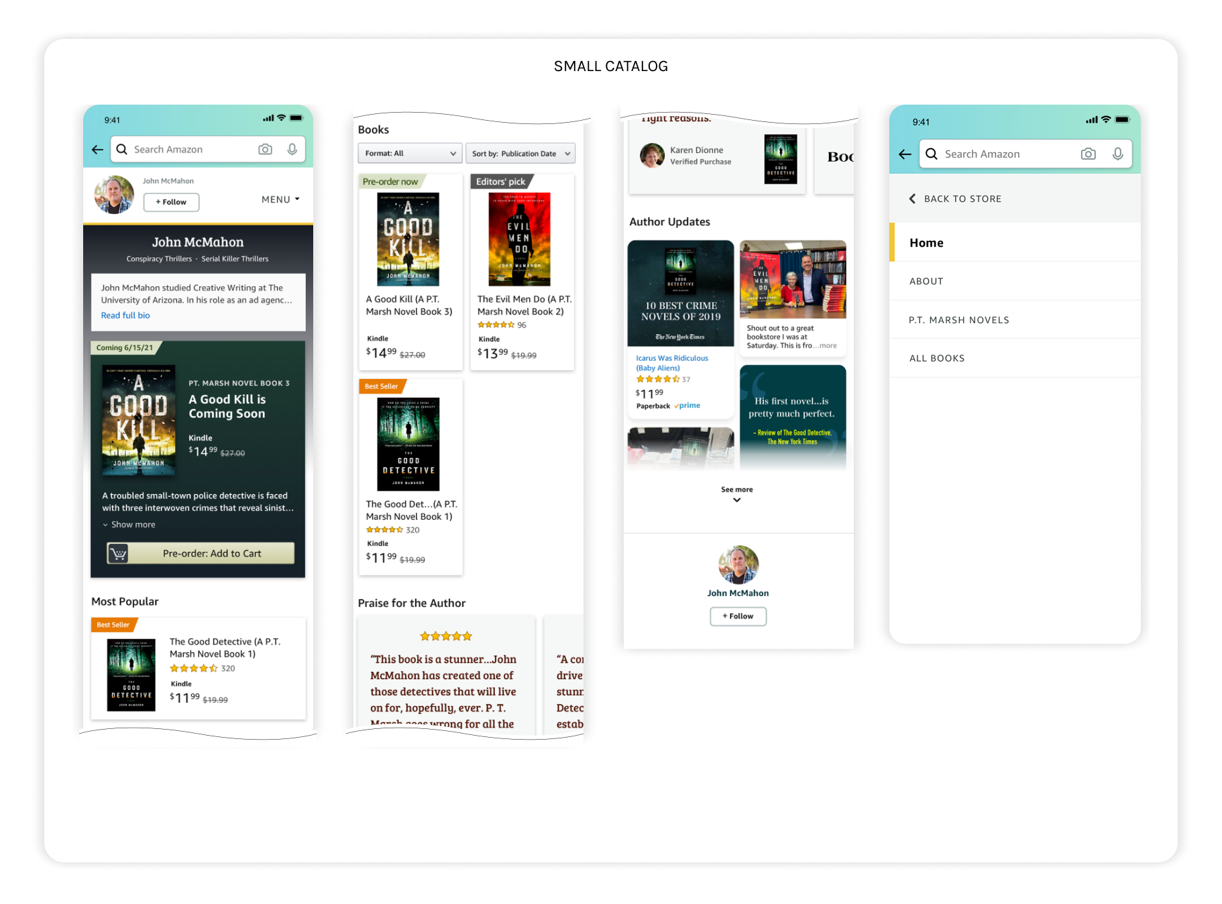Select P.T. MARSH NOVELS menu item
1222x904 pixels.
click(1015, 320)
